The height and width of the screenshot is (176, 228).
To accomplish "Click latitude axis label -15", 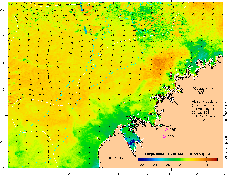I will point(3,89).
